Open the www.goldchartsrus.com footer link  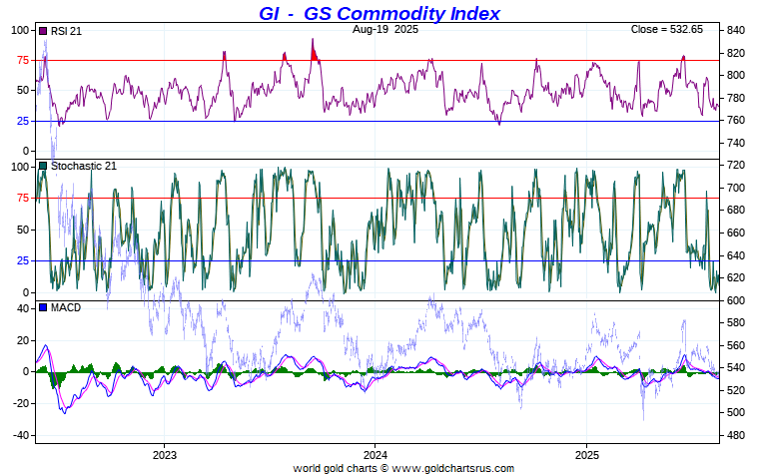click(456, 467)
